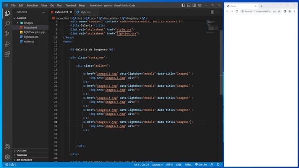Go back in browser window
The height and width of the screenshot is (168, 299).
[x=228, y=11]
